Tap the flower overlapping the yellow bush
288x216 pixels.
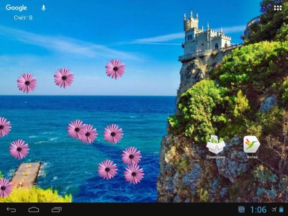click(x=4, y=188)
